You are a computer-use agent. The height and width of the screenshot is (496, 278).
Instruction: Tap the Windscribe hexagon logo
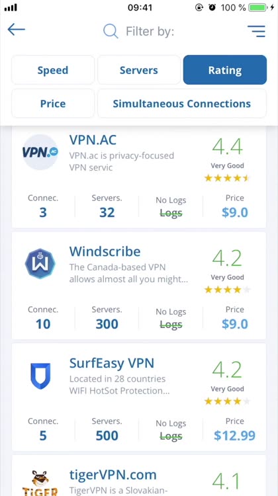(x=40, y=263)
